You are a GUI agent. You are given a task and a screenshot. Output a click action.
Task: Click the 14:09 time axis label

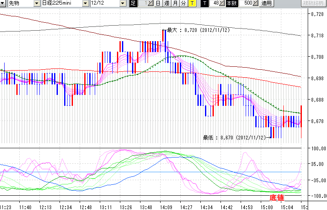point(166,207)
